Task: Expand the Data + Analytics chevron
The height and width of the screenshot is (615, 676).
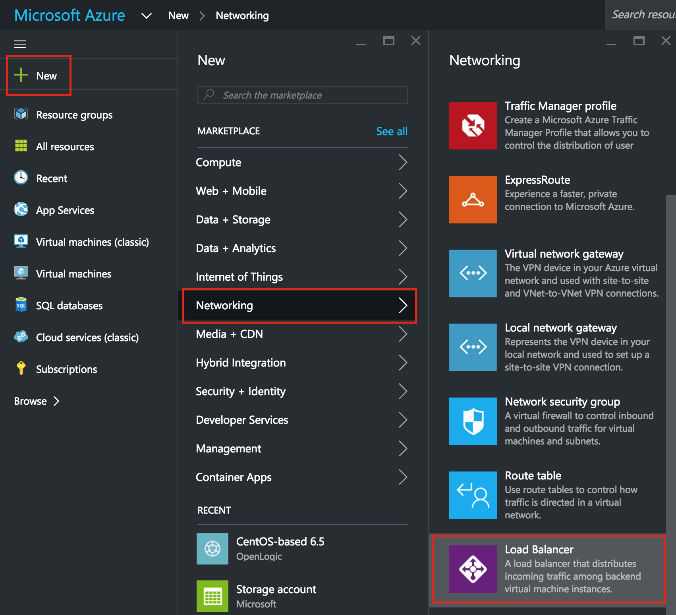Action: pos(403,248)
